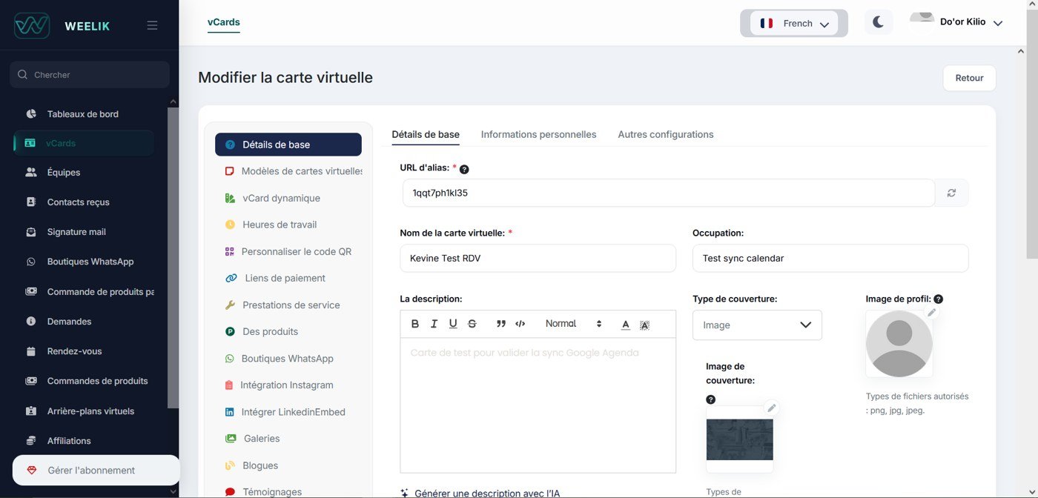This screenshot has height=498, width=1038.
Task: Click the Retour button
Action: (x=969, y=78)
